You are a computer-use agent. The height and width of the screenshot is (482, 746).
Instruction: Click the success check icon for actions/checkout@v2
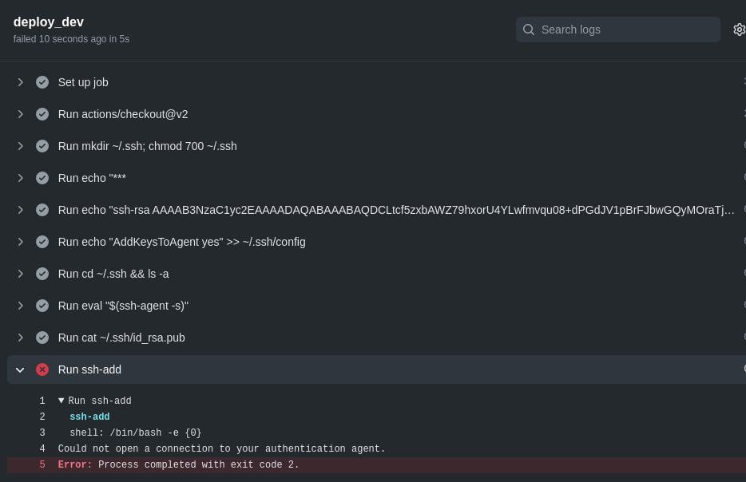tap(42, 114)
